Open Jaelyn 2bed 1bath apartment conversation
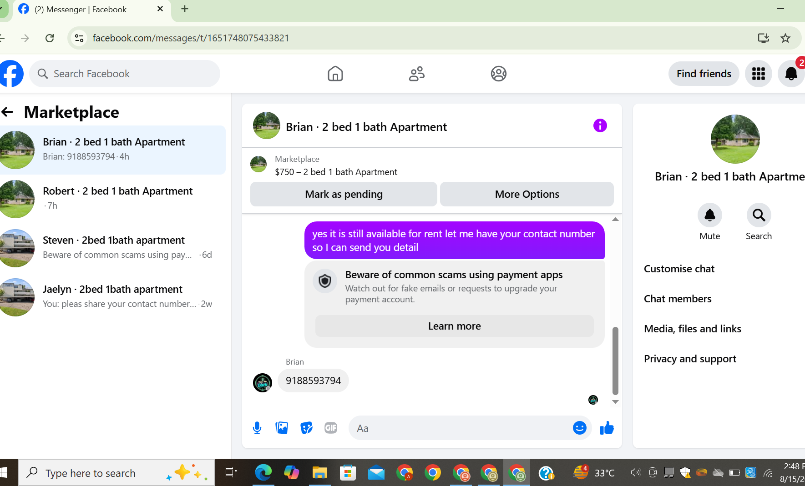Viewport: 805px width, 486px height. pos(112,297)
